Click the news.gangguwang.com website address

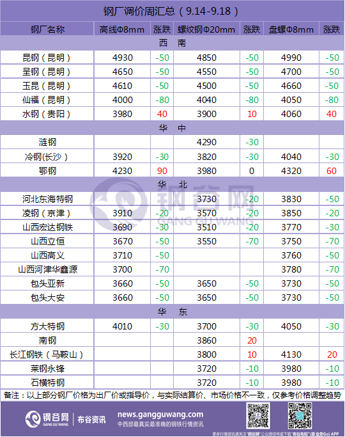160,415
